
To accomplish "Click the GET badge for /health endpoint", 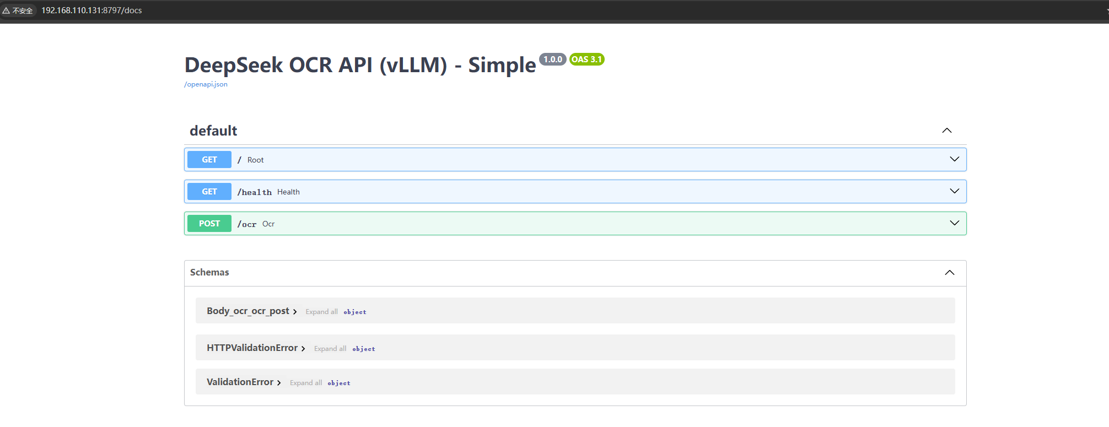I will point(209,192).
